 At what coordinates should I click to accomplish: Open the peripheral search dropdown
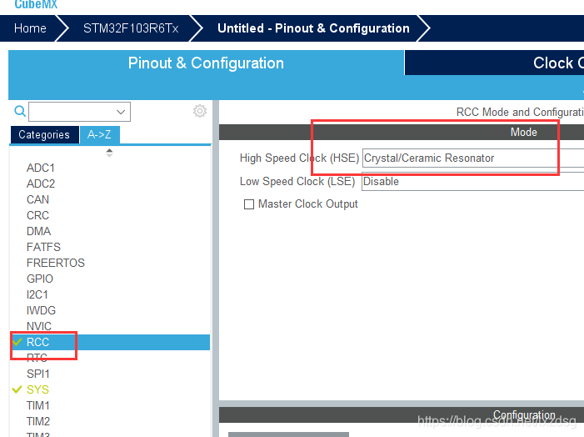[79, 112]
